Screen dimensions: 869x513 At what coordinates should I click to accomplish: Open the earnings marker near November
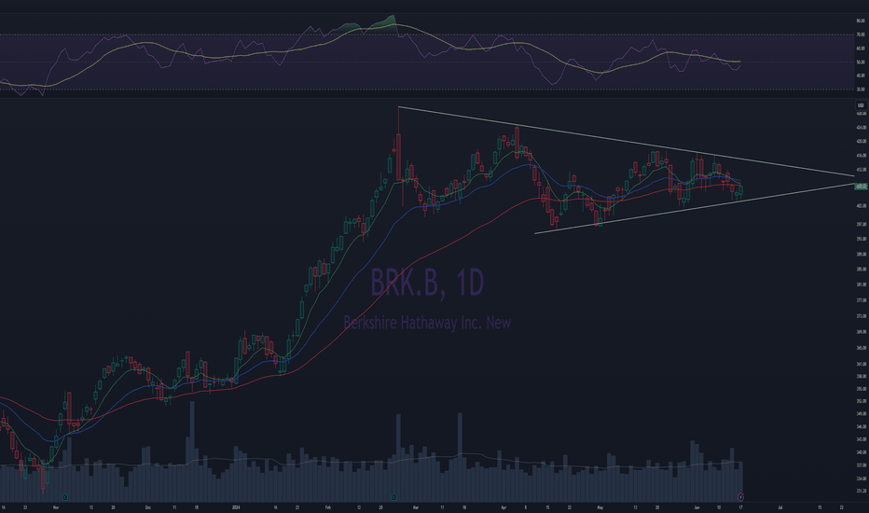pos(65,496)
